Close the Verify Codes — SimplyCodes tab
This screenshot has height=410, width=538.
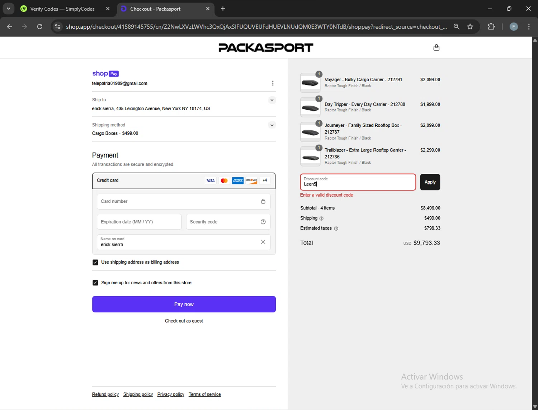pyautogui.click(x=108, y=9)
